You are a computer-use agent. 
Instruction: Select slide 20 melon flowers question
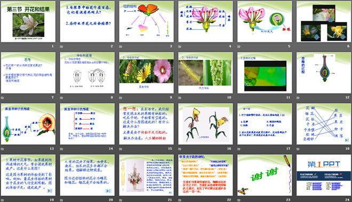click(x=87, y=175)
